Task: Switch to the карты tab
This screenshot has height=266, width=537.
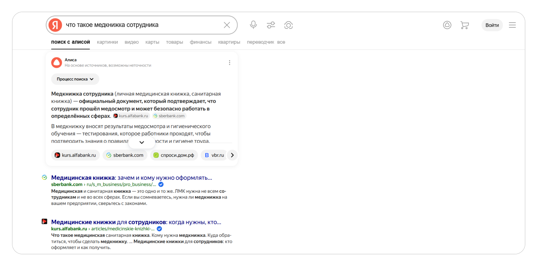Action: coord(152,42)
